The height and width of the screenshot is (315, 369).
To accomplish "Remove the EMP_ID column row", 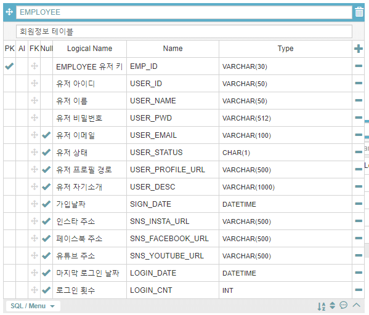I will [359, 66].
